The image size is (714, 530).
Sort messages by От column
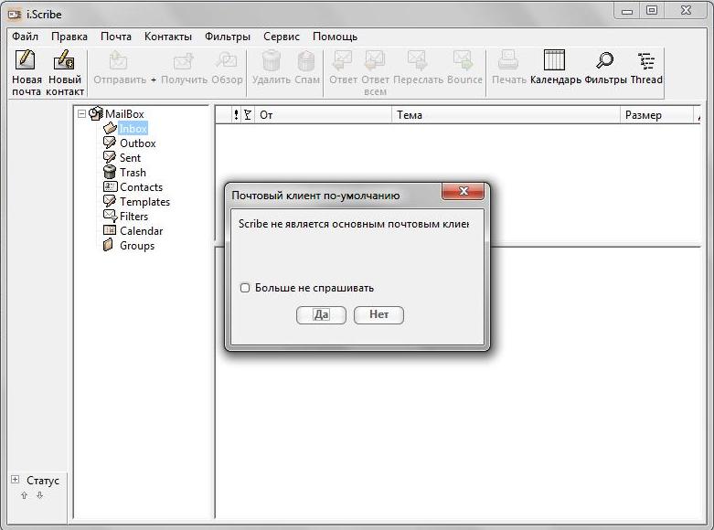(x=324, y=115)
